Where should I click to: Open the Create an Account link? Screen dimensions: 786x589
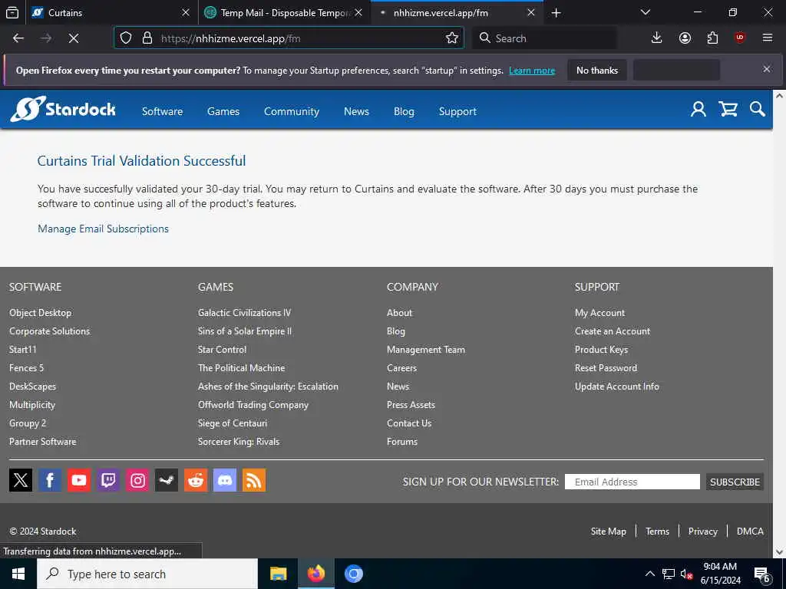point(613,331)
